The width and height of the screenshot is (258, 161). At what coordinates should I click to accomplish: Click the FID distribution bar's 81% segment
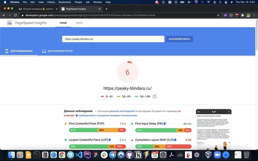(156, 130)
